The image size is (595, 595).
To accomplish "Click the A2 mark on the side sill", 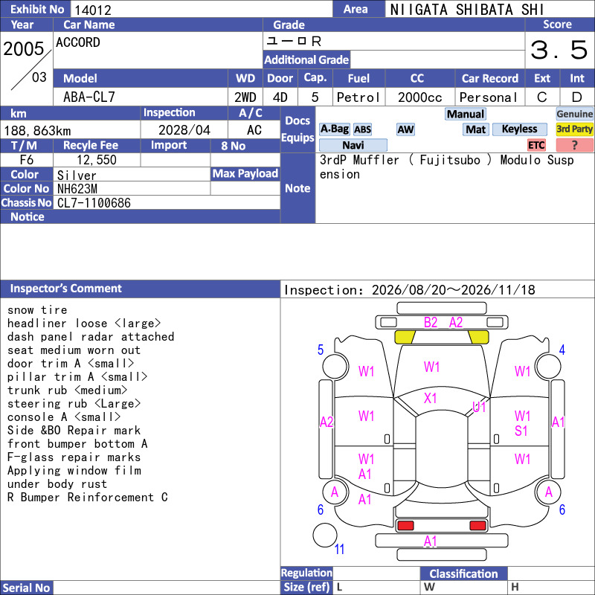I will pyautogui.click(x=327, y=422).
